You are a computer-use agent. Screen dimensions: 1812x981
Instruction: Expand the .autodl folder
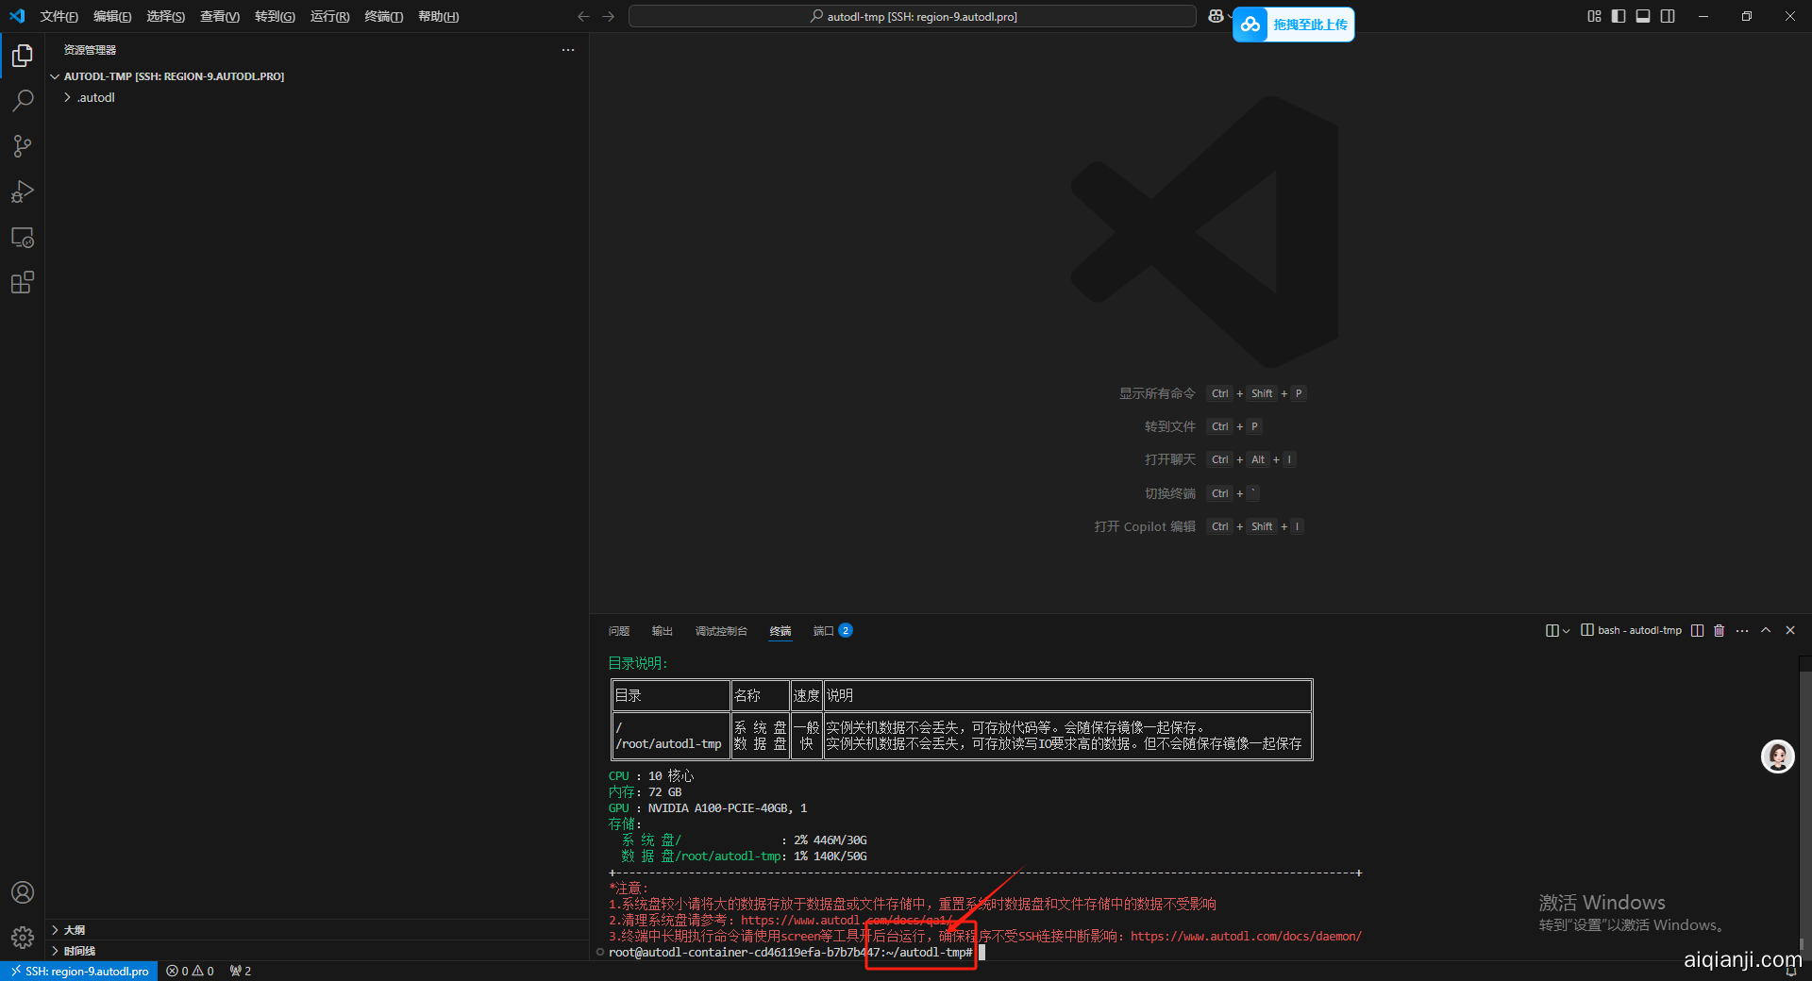point(95,98)
